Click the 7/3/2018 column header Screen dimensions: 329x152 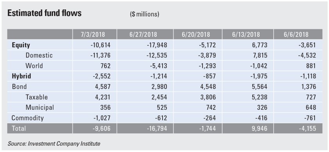[x=93, y=34]
